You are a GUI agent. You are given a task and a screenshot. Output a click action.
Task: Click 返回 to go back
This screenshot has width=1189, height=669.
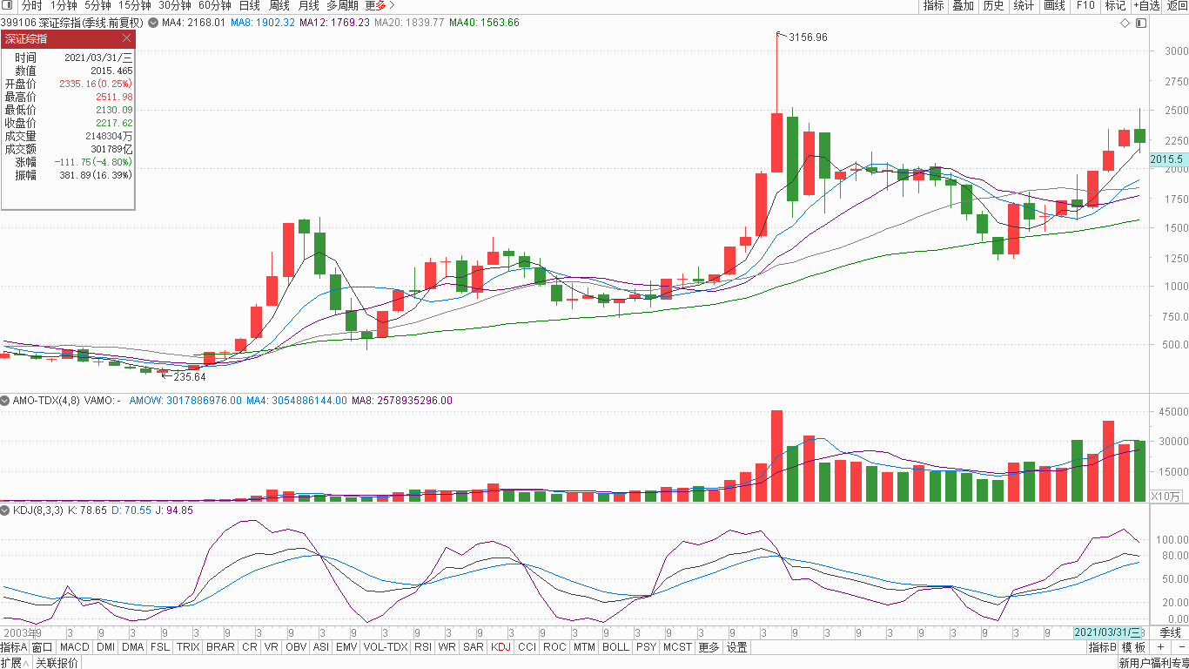pos(1177,5)
